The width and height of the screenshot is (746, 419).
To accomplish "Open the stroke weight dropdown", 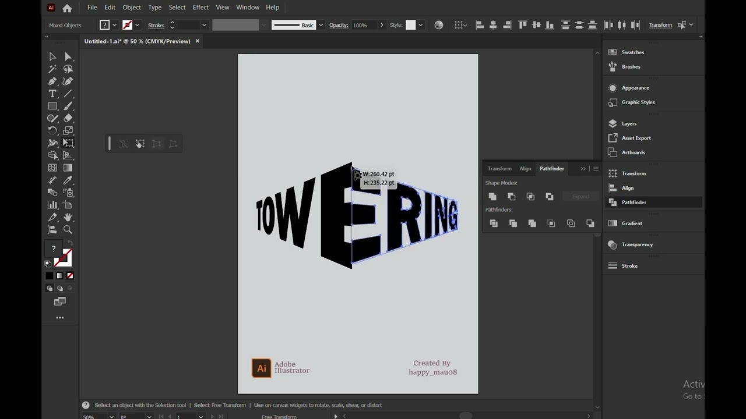I will 204,25.
